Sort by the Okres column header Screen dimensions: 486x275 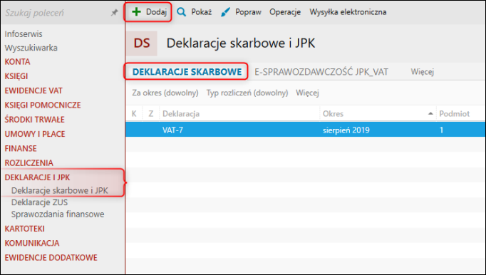coord(378,114)
